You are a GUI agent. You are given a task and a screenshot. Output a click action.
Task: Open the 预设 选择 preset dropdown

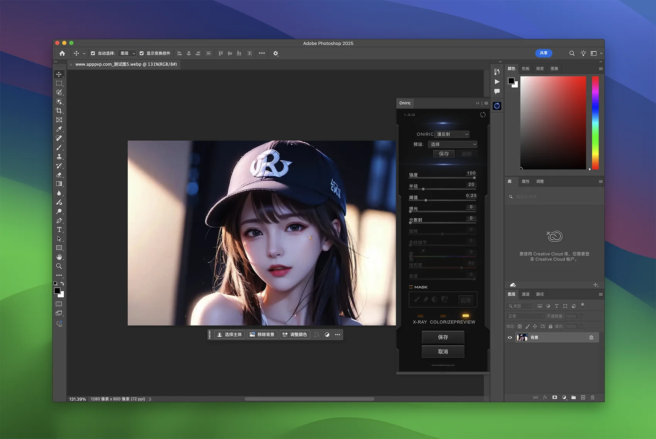point(453,144)
